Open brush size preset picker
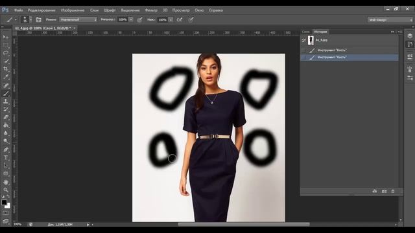The height and width of the screenshot is (233, 415). 30,19
